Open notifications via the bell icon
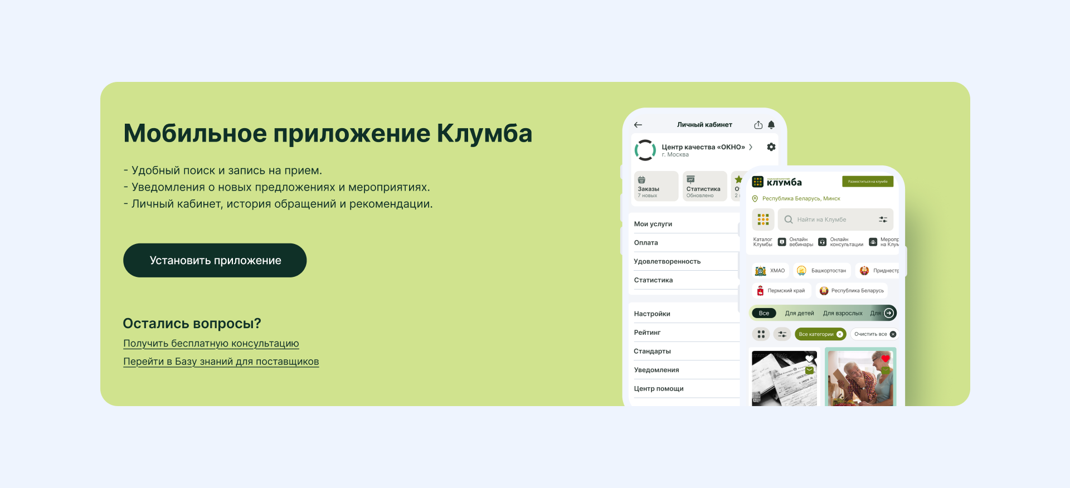The height and width of the screenshot is (488, 1070). (x=771, y=125)
